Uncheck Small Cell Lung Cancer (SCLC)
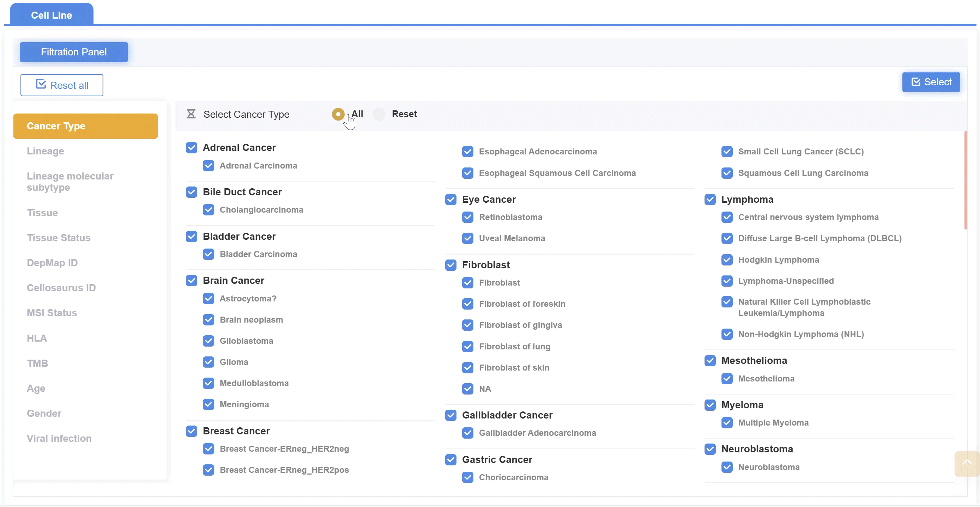The image size is (980, 507). (x=727, y=151)
